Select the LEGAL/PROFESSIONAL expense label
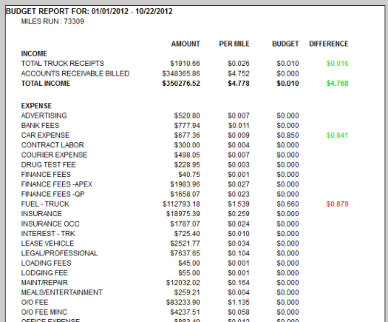 (x=59, y=253)
